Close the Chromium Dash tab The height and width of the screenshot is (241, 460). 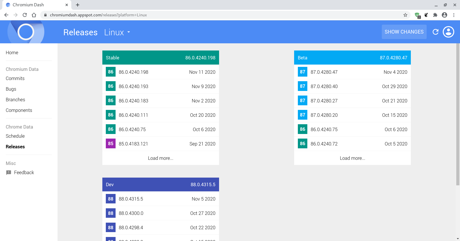coord(67,5)
